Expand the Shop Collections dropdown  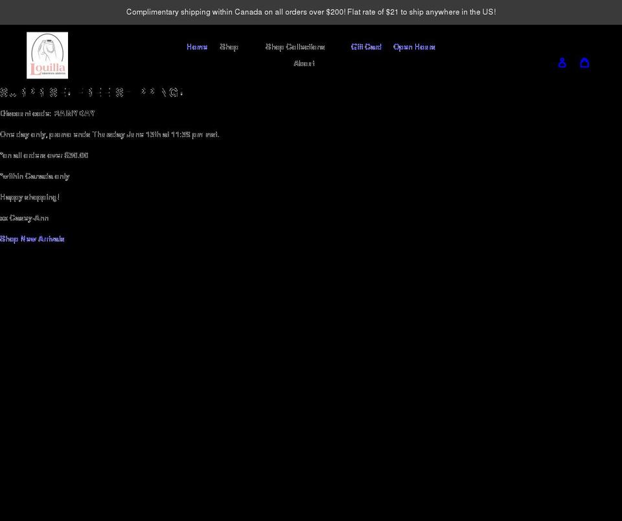pyautogui.click(x=295, y=46)
